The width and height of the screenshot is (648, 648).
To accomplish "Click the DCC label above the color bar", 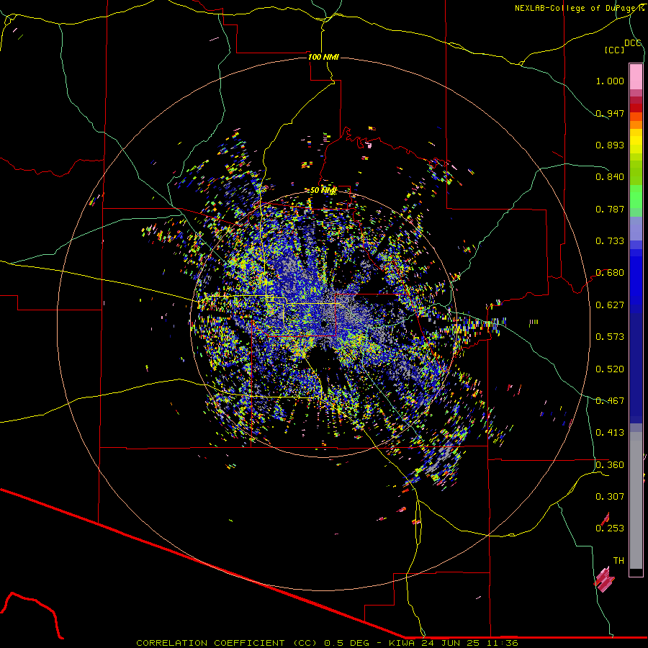I will [632, 43].
